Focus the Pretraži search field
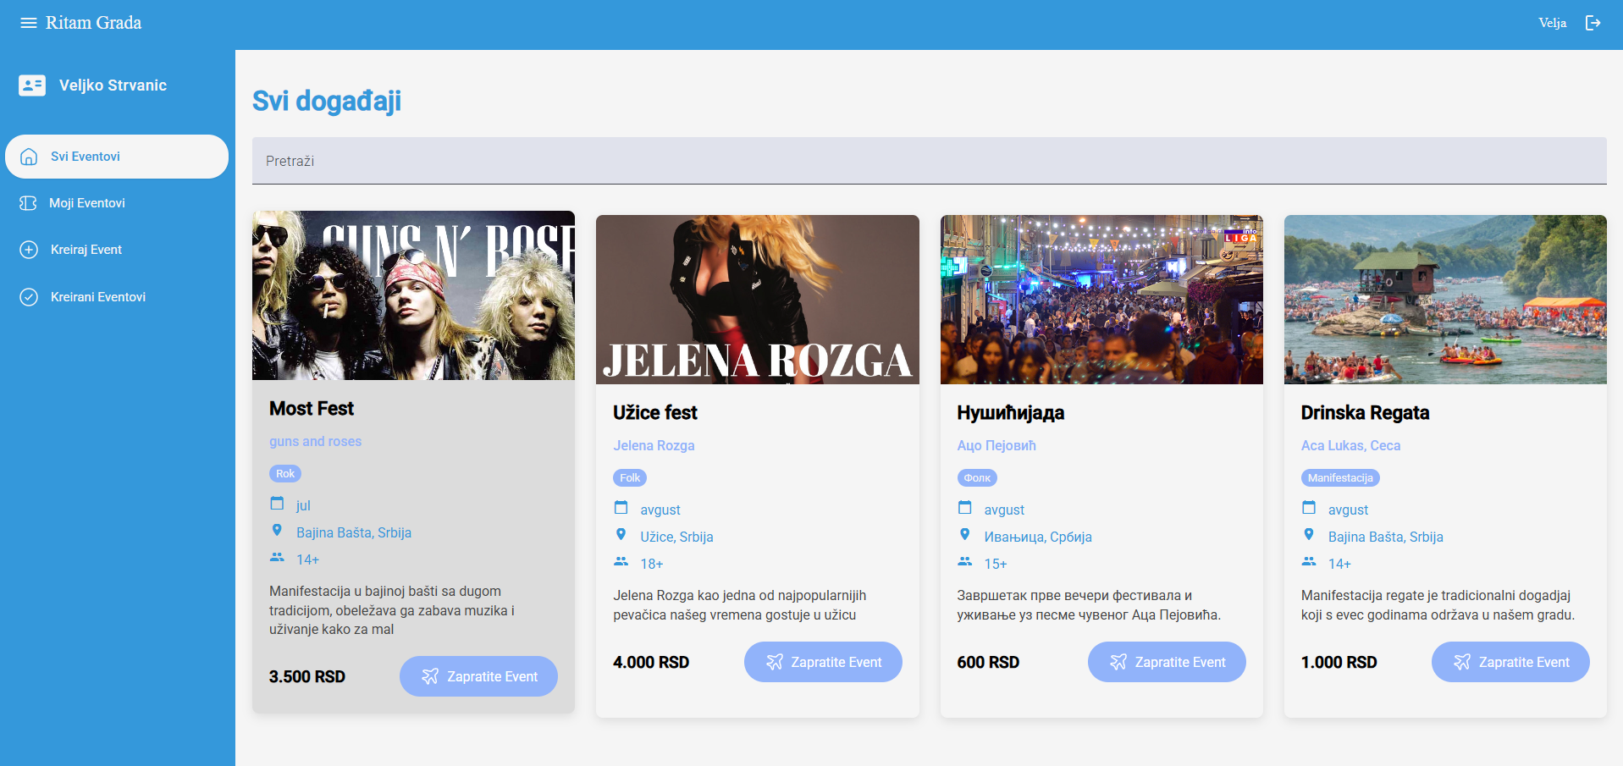Screen dimensions: 1623x766 930,161
